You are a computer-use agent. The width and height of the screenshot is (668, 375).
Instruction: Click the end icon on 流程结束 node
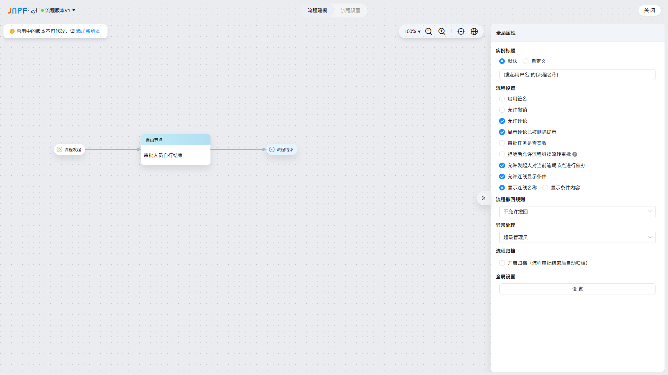(x=272, y=149)
